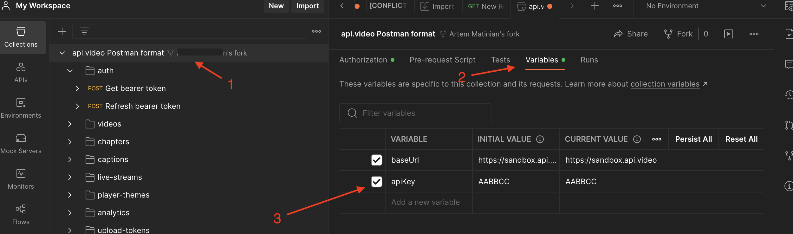Uncheck the baseUrl variable checkbox
Screen dimensions: 793x234
[x=377, y=160]
